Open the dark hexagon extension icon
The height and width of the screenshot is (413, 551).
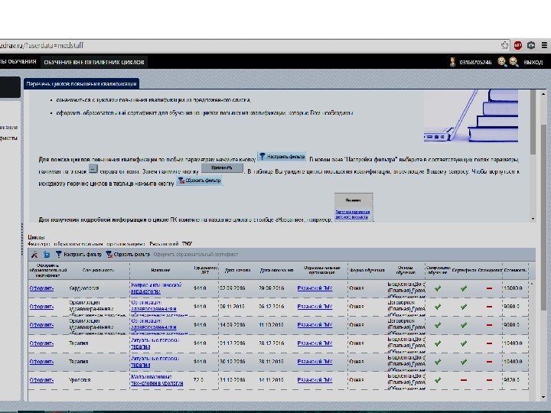coord(531,45)
